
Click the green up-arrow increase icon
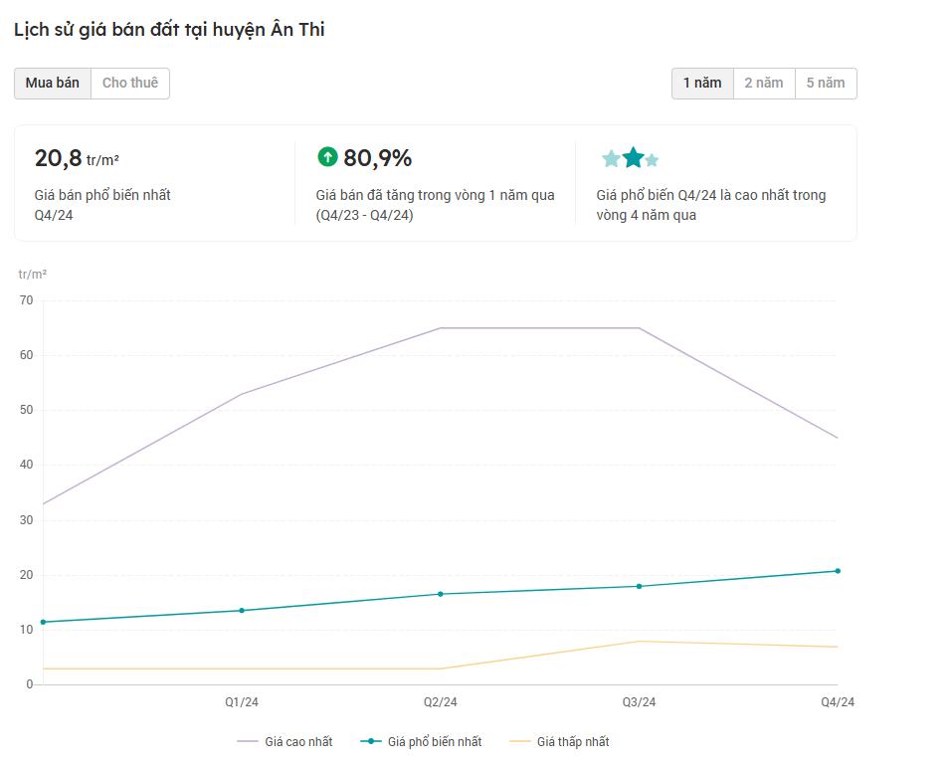coord(327,157)
